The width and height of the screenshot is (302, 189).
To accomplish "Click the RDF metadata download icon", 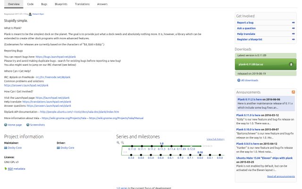I will click(6, 169).
